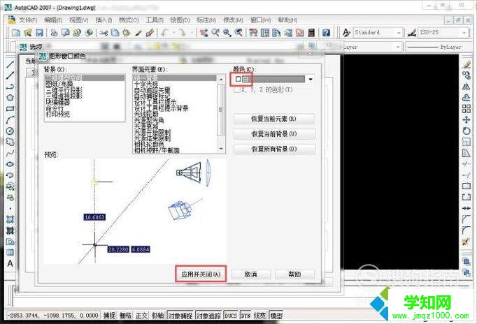Open the 编辑(E) menu
477x324 pixels.
coord(53,20)
